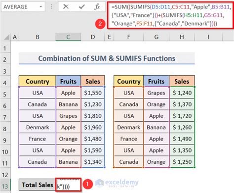Click the Fruits header in column C
This screenshot has width=234, height=193.
[68, 81]
